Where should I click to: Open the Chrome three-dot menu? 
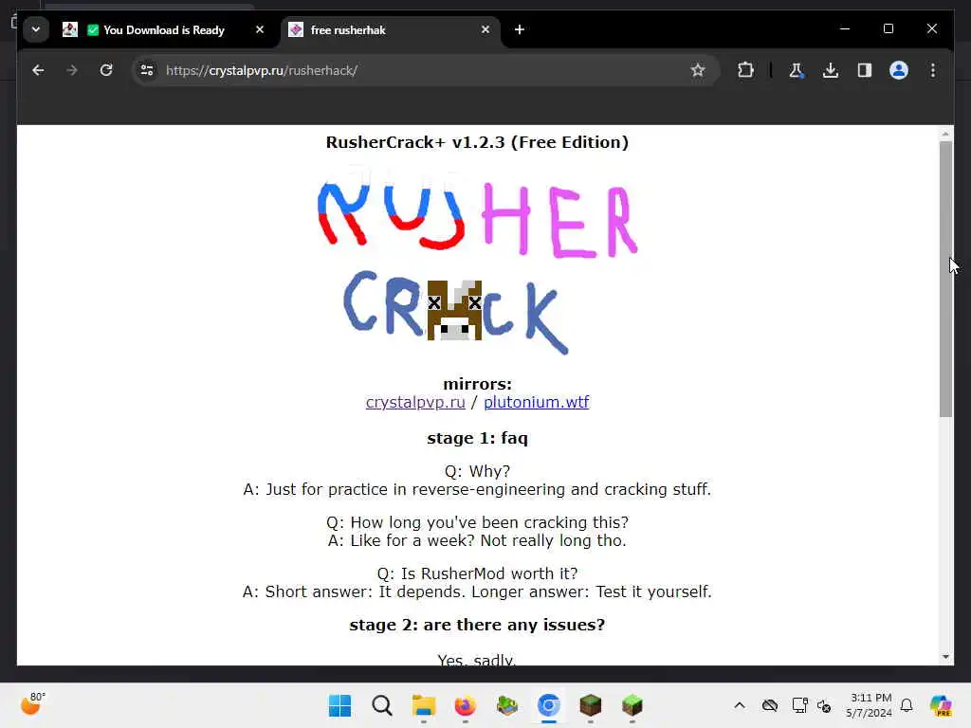click(x=933, y=70)
